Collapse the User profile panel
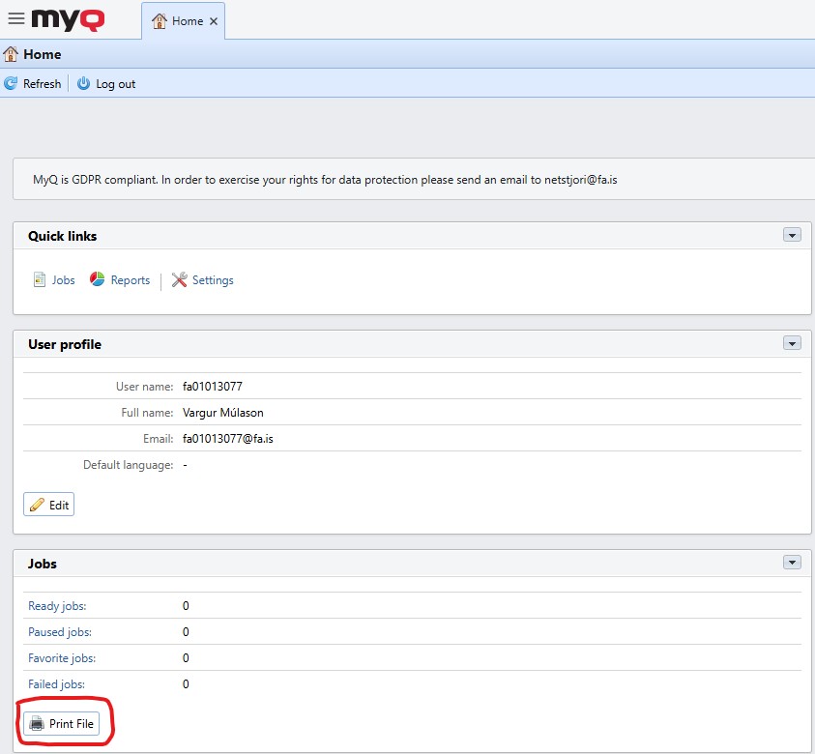 pos(792,343)
